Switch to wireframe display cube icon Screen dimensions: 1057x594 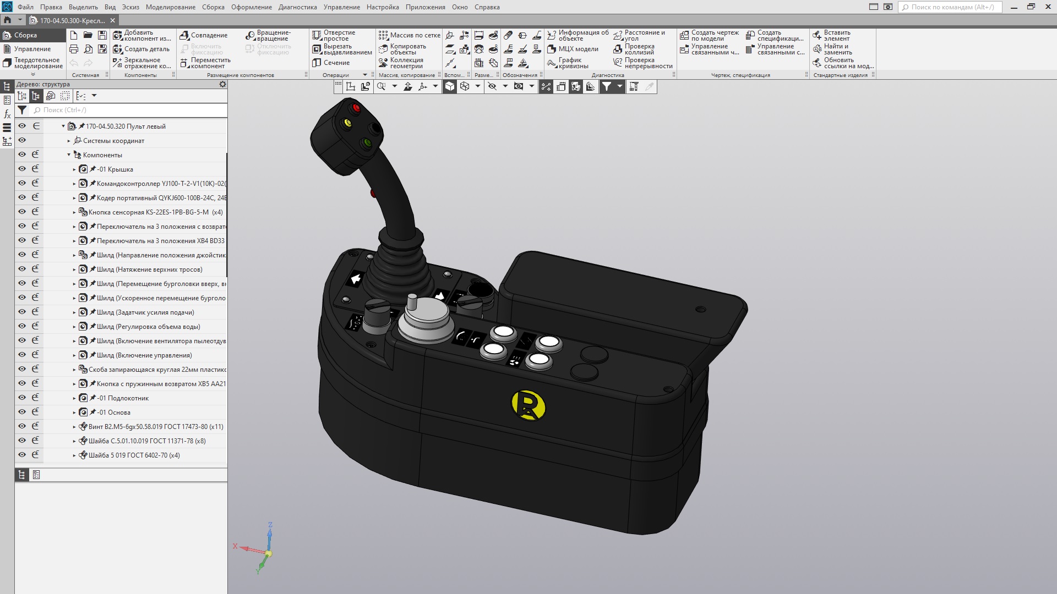pyautogui.click(x=465, y=86)
